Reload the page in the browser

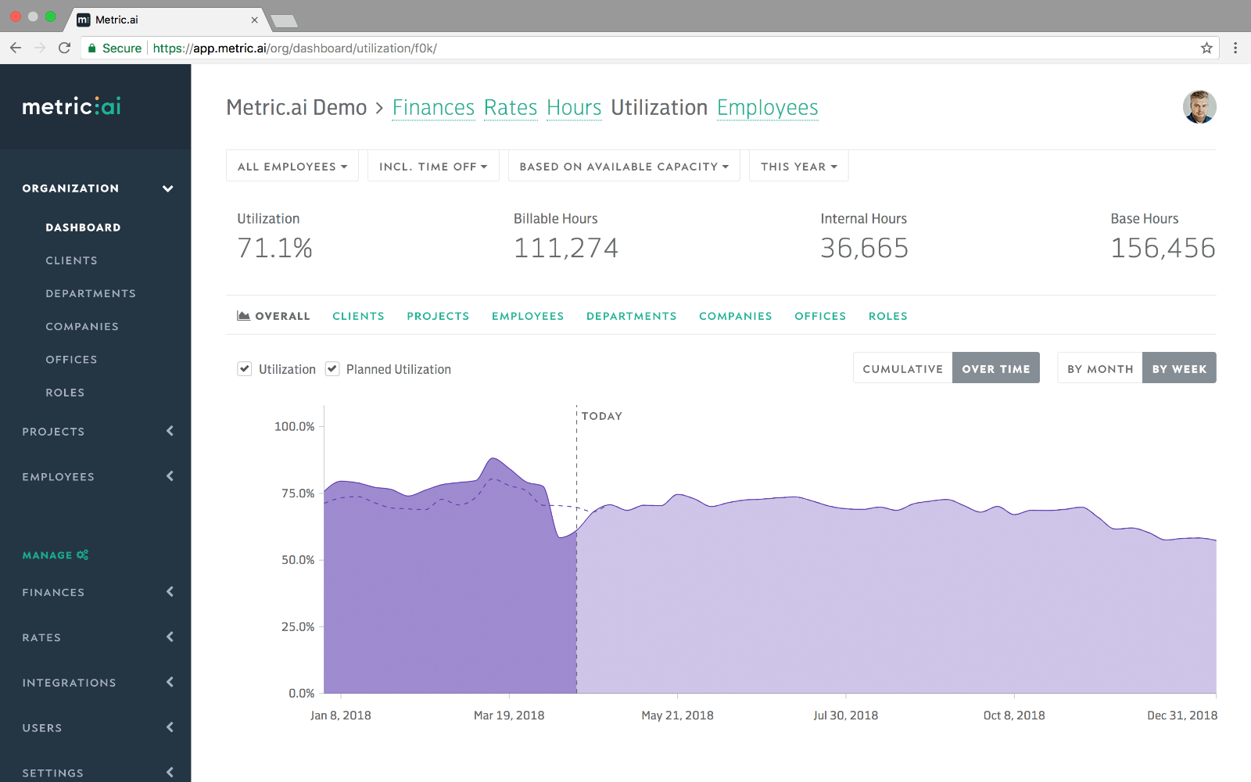click(x=65, y=48)
